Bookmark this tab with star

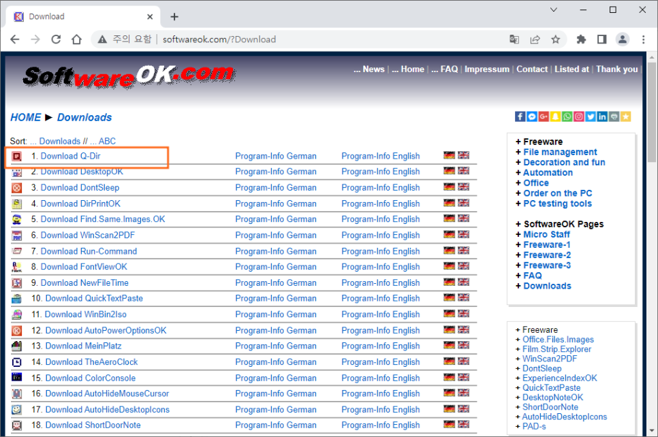tap(556, 39)
